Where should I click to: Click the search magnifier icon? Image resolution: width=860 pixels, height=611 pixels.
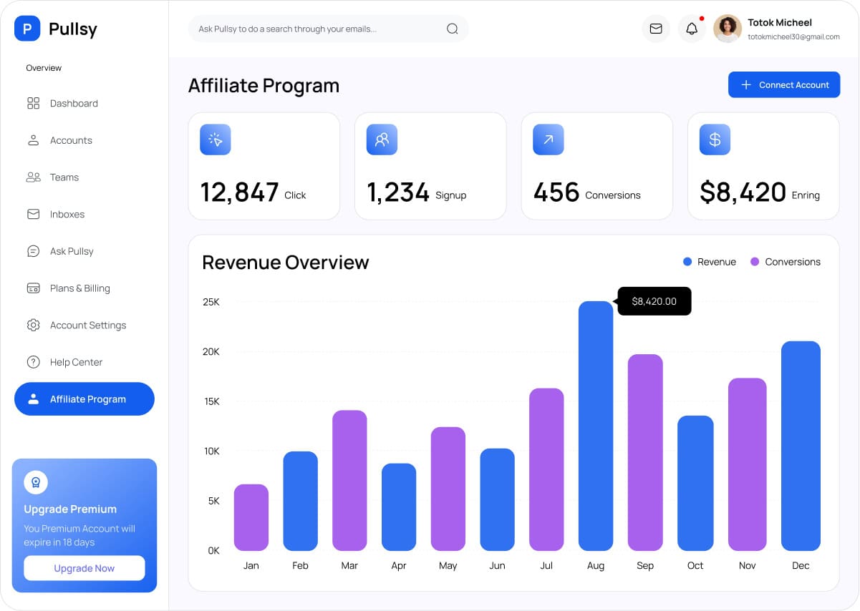pos(452,29)
